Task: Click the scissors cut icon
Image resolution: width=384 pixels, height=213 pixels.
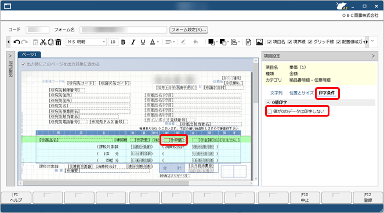Action: 43,42
